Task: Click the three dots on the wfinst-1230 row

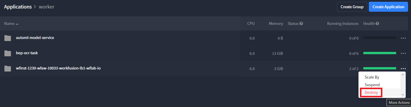Action: pos(403,69)
